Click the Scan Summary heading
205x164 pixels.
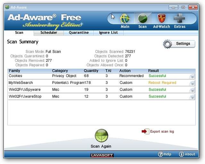[x=23, y=42]
